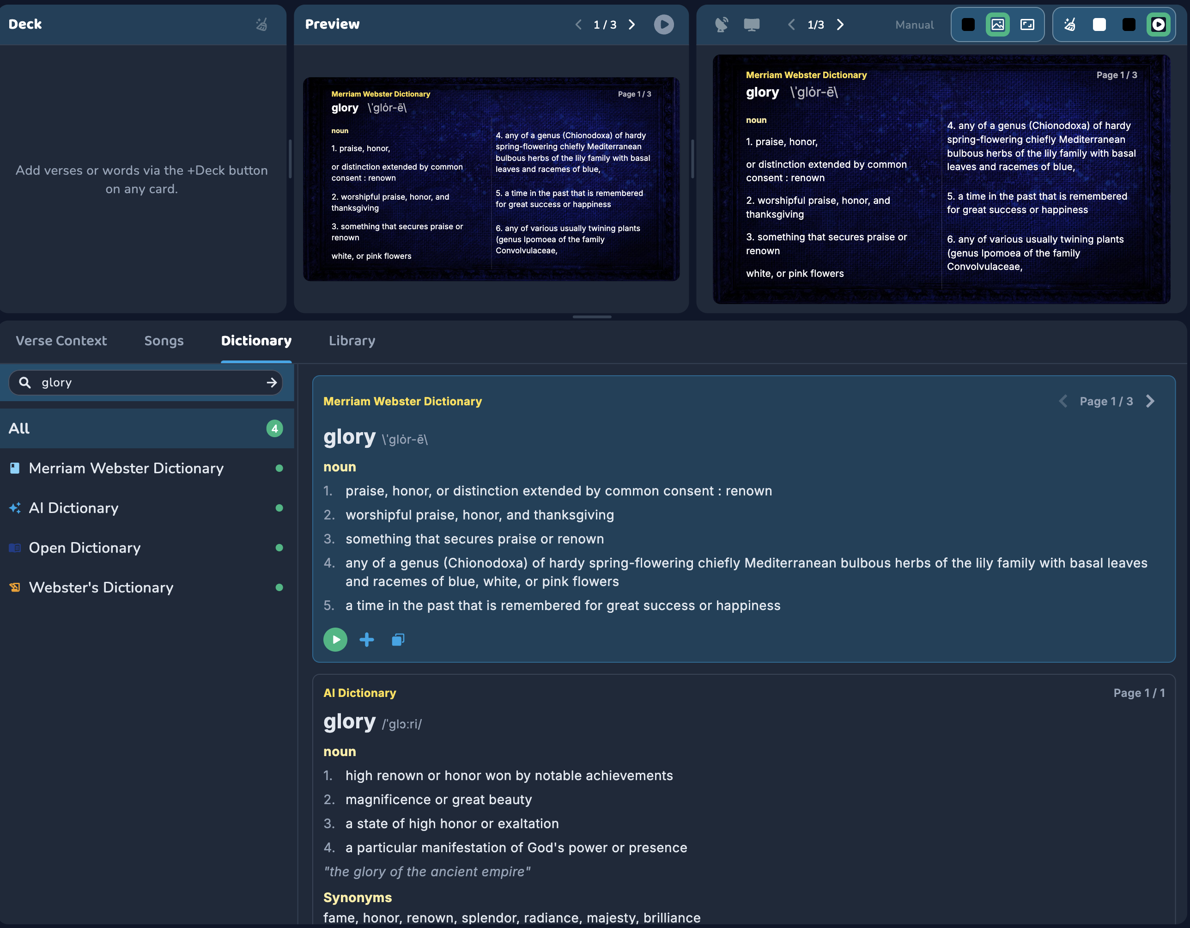Viewport: 1190px width, 928px height.
Task: Select the All sources filter row
Action: pyautogui.click(x=146, y=428)
